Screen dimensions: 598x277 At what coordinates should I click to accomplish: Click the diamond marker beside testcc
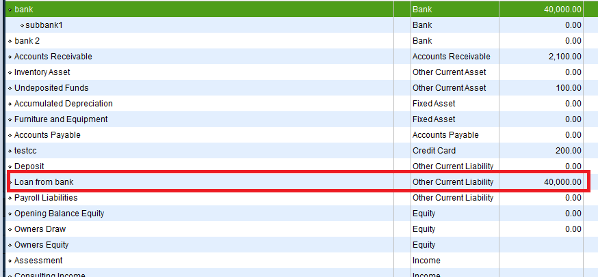click(x=10, y=151)
